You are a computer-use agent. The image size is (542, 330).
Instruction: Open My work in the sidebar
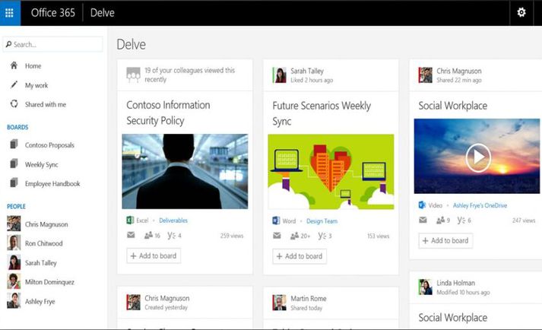[36, 85]
